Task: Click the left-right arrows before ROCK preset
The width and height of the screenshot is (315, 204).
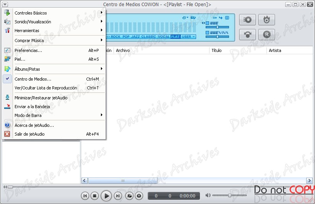Action: click(108, 37)
